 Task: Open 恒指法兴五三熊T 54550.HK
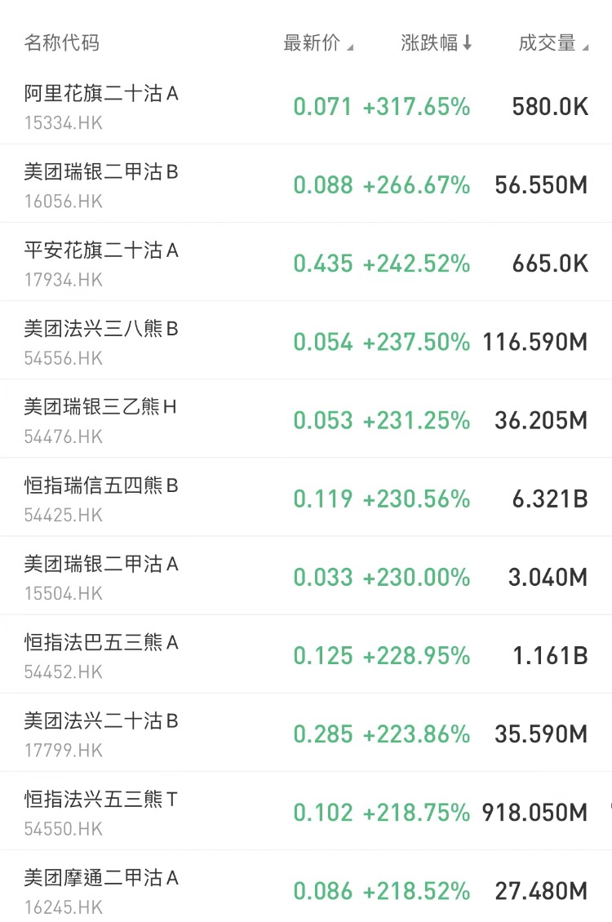tap(102, 811)
